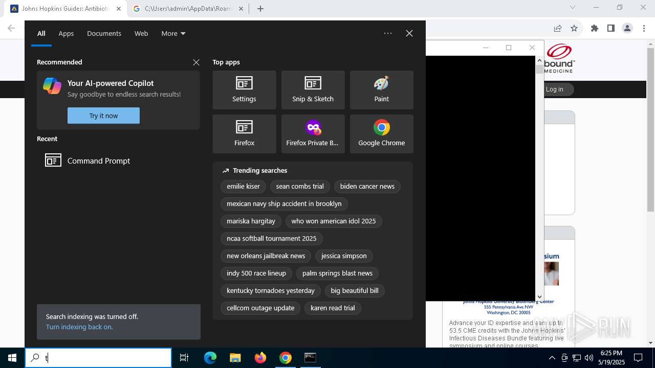Image resolution: width=655 pixels, height=368 pixels.
Task: Select jessica simpson trending chip
Action: pyautogui.click(x=344, y=256)
